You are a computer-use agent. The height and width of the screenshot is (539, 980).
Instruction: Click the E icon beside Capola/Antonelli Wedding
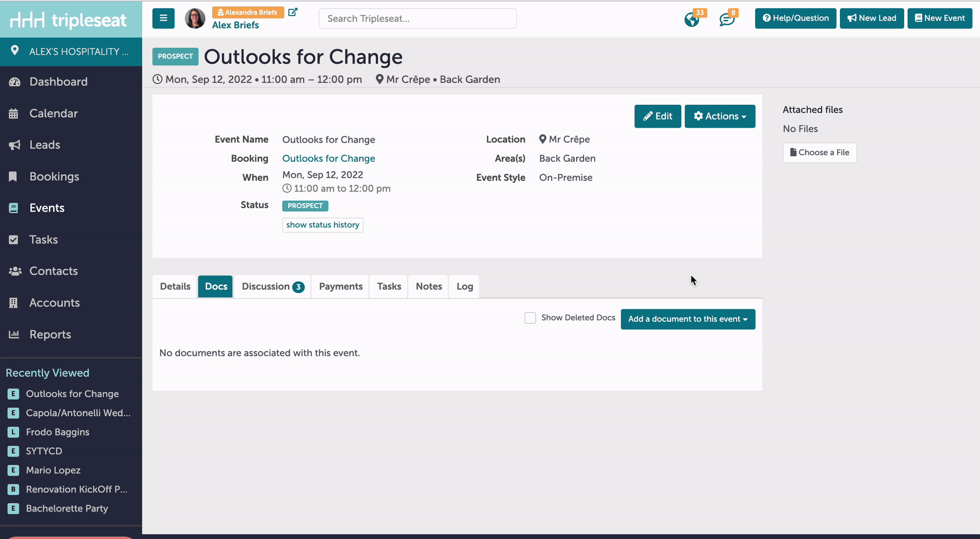(x=13, y=413)
